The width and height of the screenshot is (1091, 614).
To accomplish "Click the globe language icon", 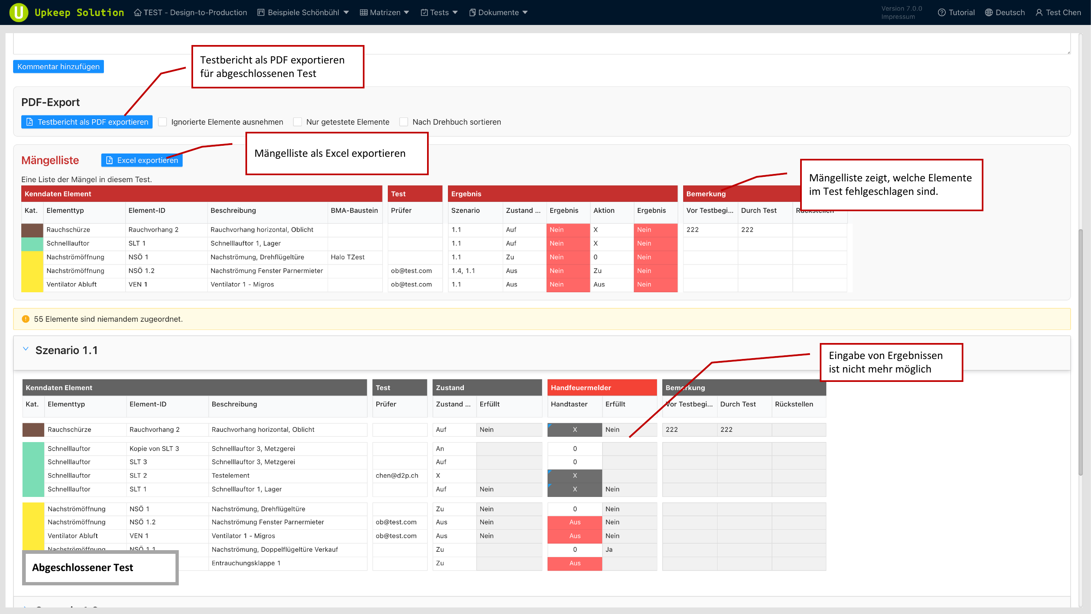I will [x=988, y=12].
